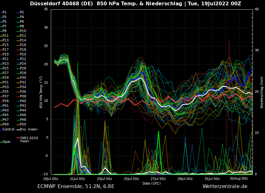Click the 850 hPa Temp. axis label
265x193 pixels.
41,92
